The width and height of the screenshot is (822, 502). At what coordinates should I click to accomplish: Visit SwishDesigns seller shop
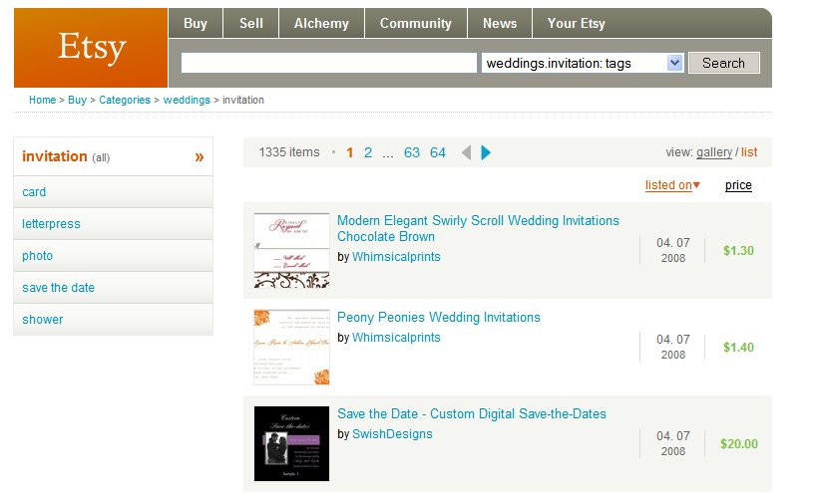click(x=392, y=434)
